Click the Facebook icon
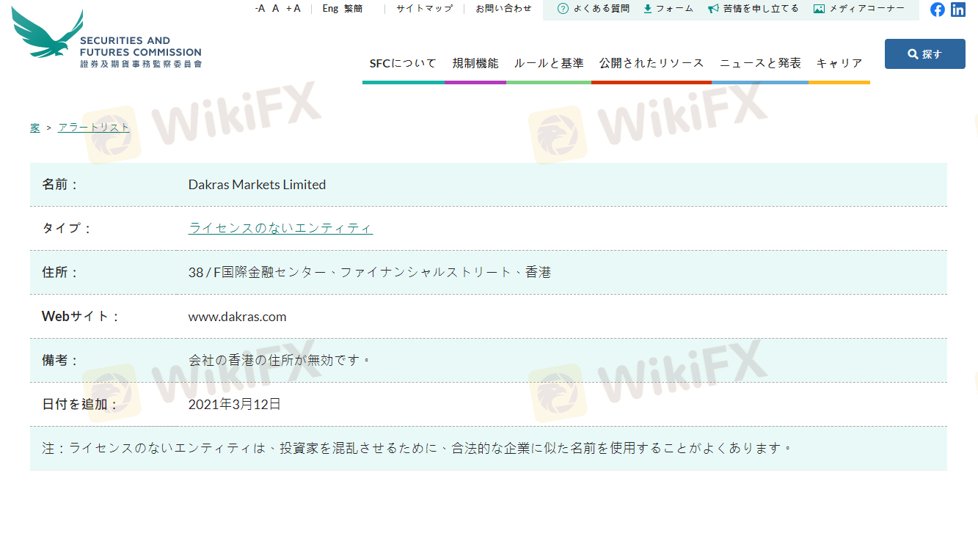Image resolution: width=978 pixels, height=533 pixels. coord(938,10)
